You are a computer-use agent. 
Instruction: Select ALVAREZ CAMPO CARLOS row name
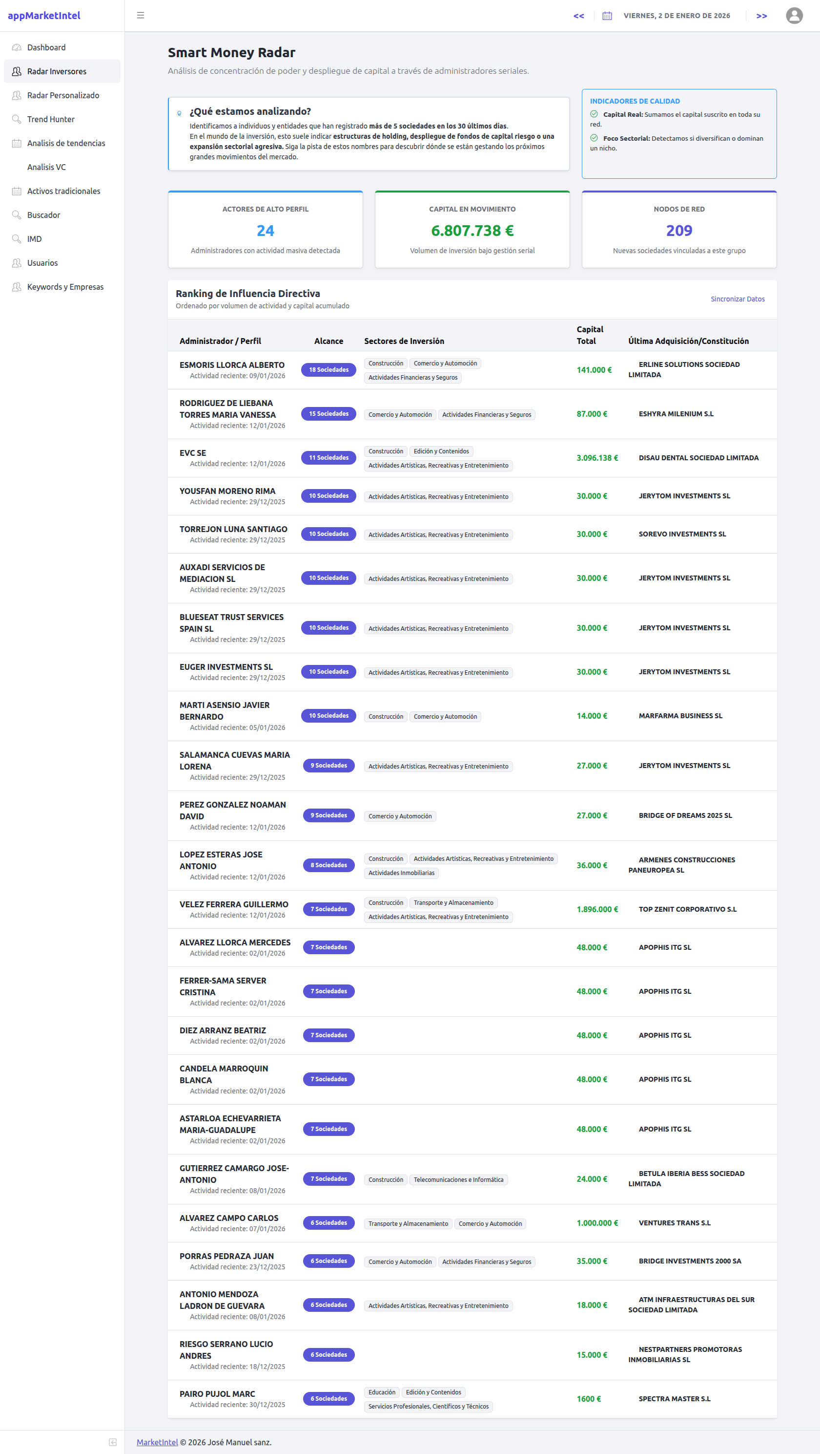coord(228,1218)
